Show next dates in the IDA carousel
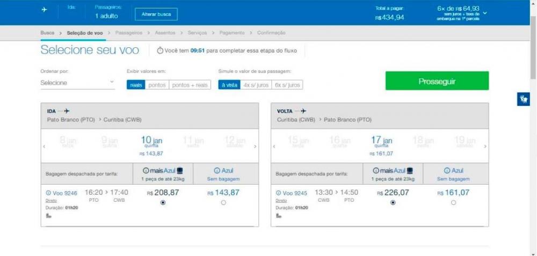Viewport: 537px width, 256px height. click(x=255, y=147)
